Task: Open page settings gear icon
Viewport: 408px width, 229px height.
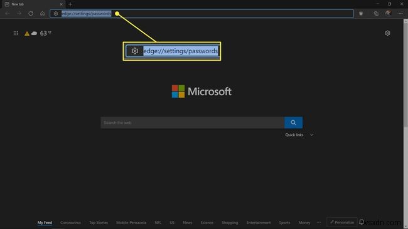Action: (387, 33)
